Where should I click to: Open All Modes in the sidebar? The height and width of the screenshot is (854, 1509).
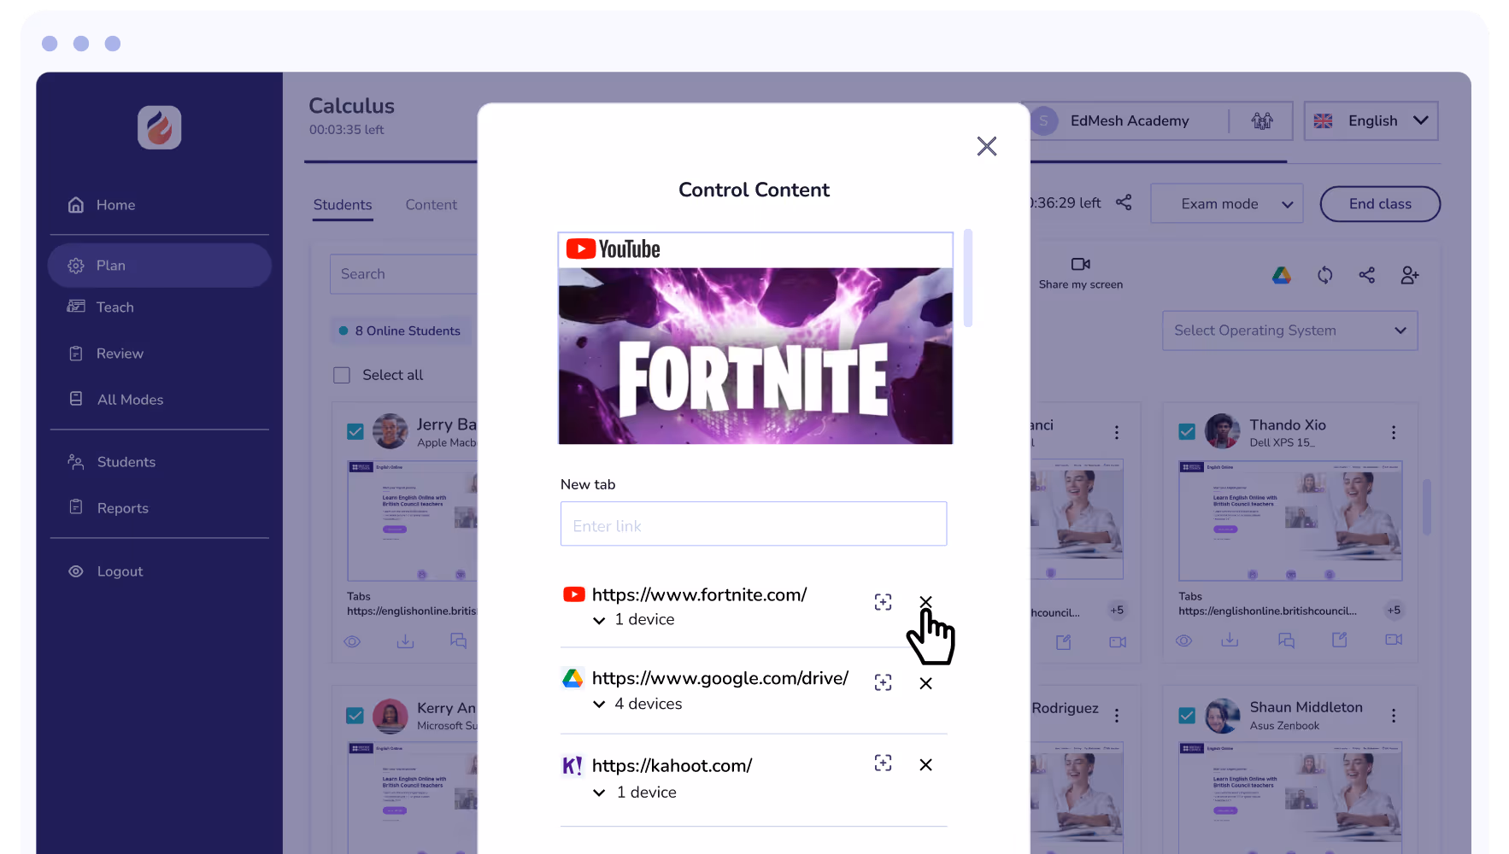click(130, 400)
